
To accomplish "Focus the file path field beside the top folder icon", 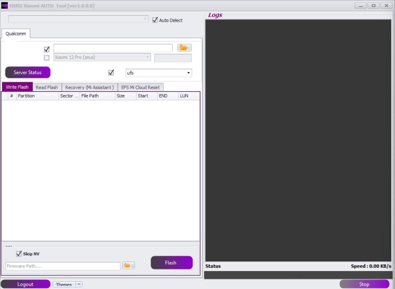I will (x=113, y=48).
